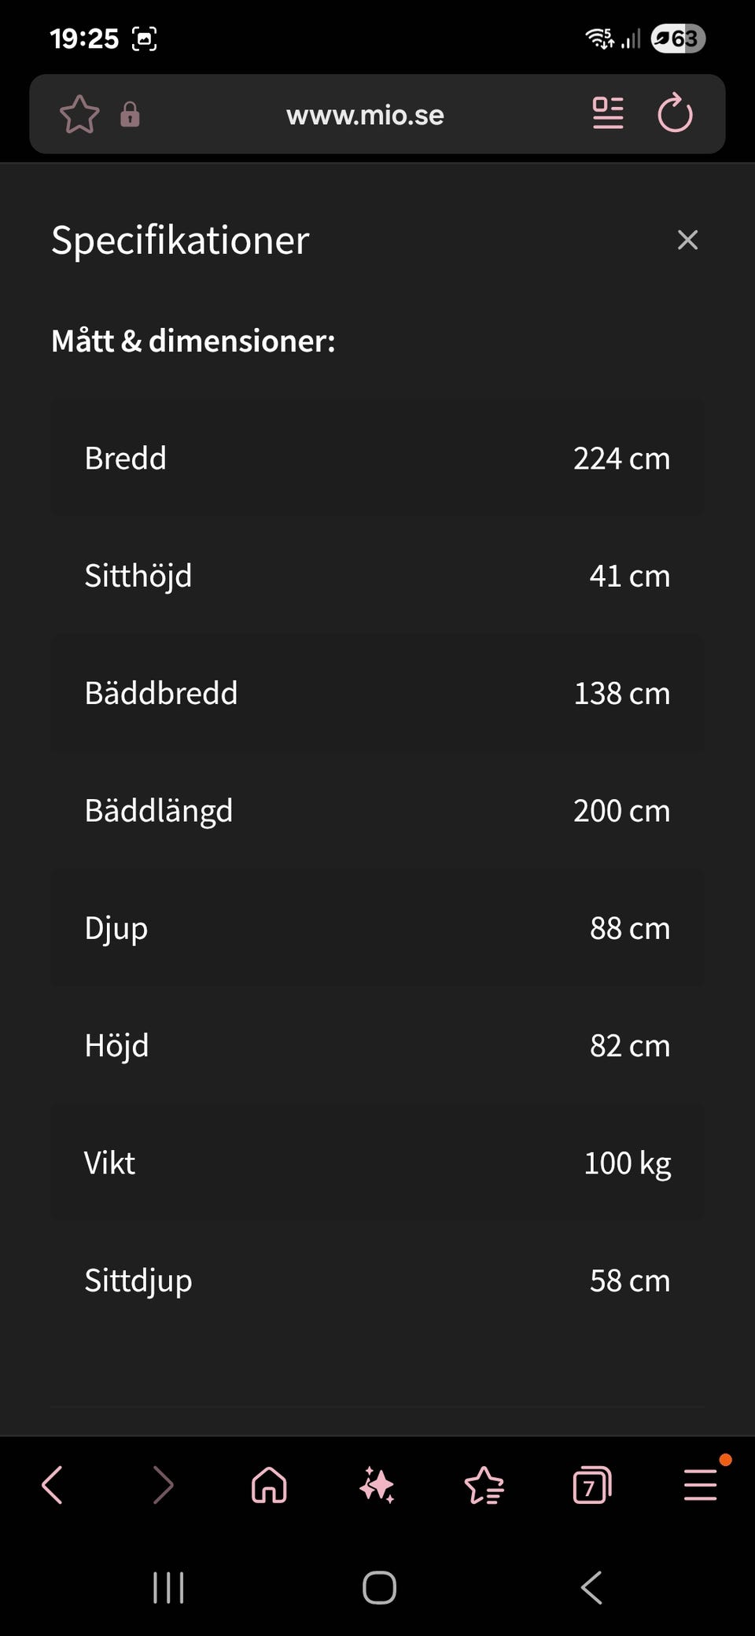Screen dimensions: 755x1636
Task: Tap the Bredd 224 cm row
Action: 377,459
